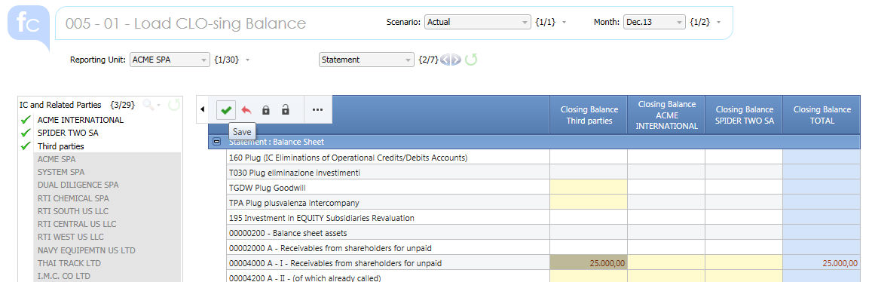Select SYSTEM SPA in the parties list
Viewport: 869px width, 282px height.
point(61,172)
